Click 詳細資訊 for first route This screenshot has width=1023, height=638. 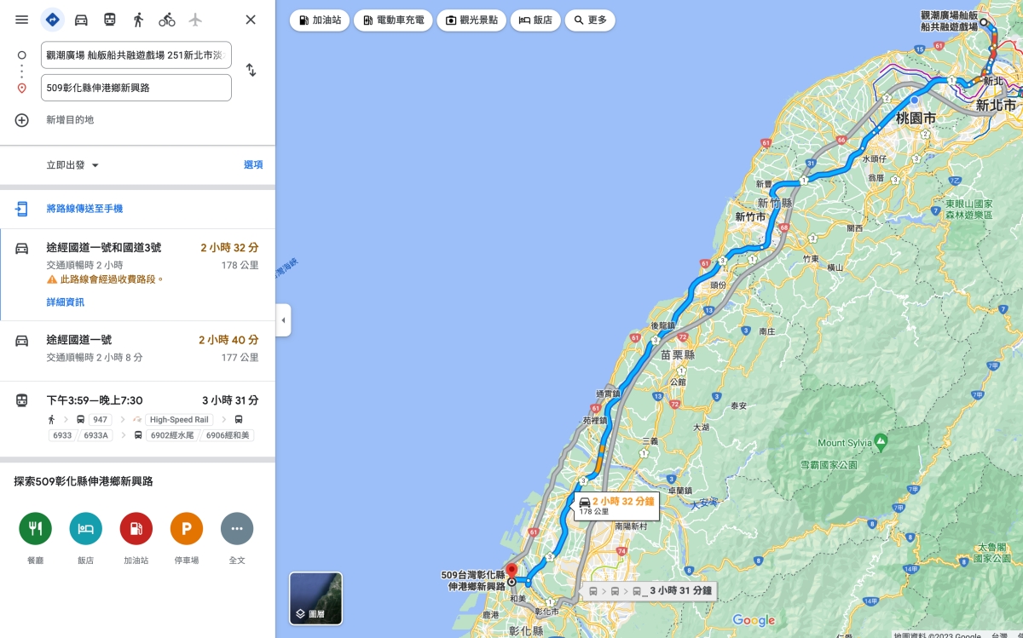66,302
